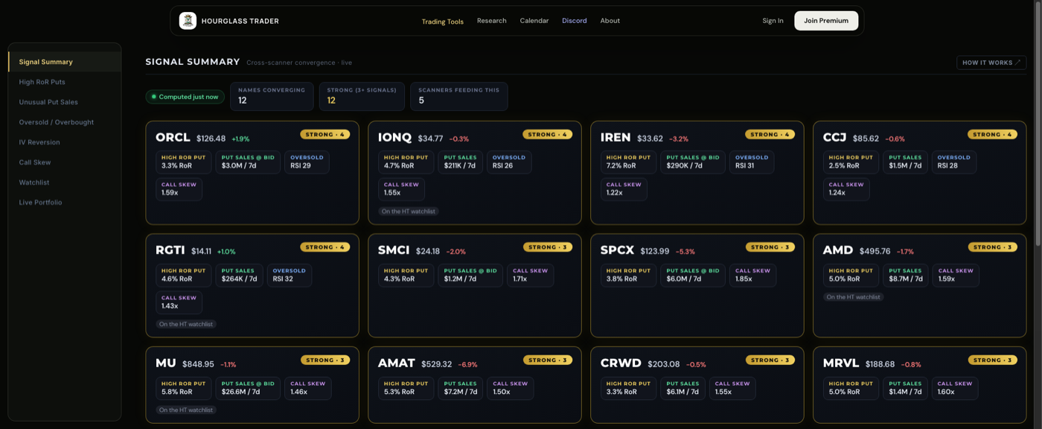Select Signal Summary in the sidebar
1042x429 pixels.
(65, 62)
